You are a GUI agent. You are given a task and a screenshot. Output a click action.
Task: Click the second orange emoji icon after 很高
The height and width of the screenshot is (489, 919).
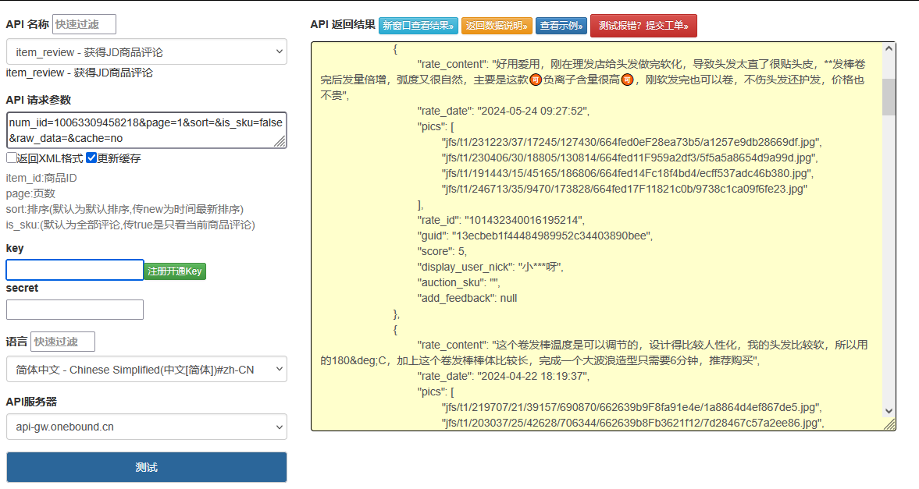click(x=627, y=80)
